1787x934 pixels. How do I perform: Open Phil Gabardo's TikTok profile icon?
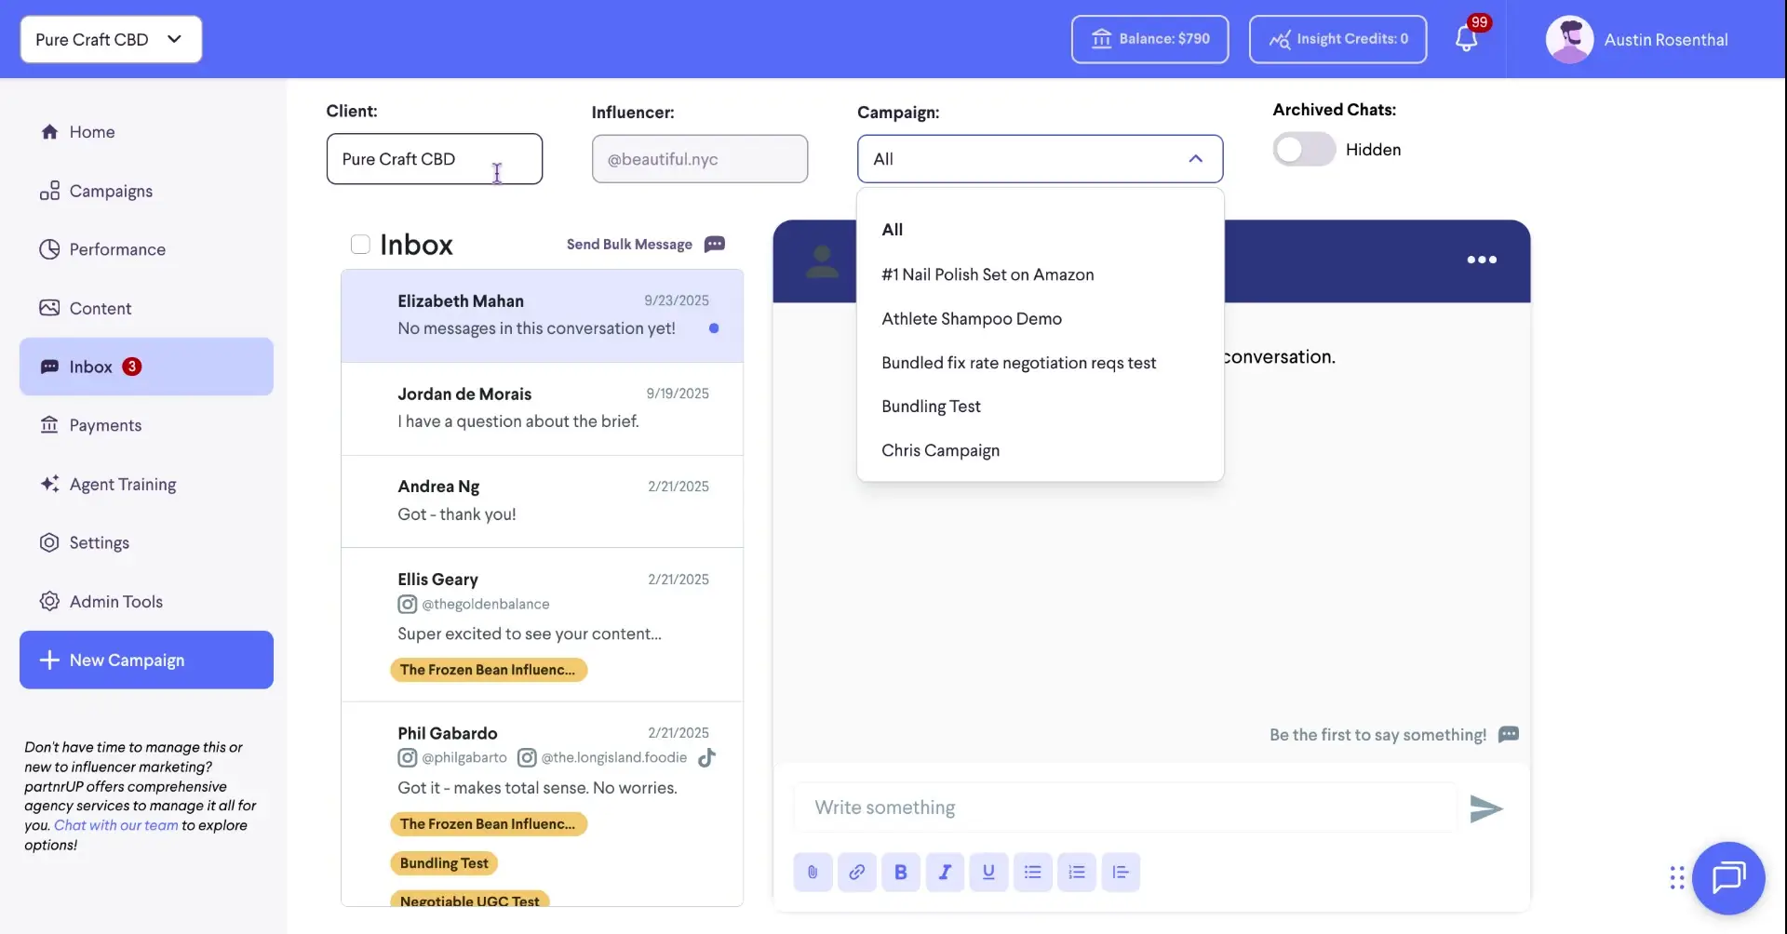(707, 757)
